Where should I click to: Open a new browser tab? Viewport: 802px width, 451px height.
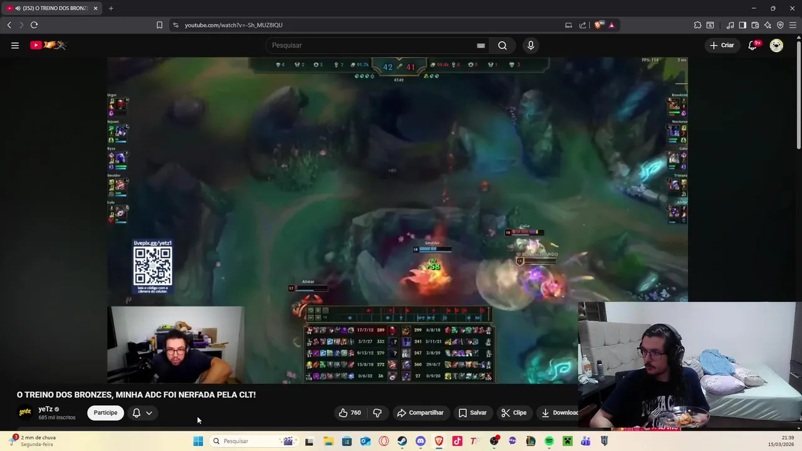tap(111, 8)
